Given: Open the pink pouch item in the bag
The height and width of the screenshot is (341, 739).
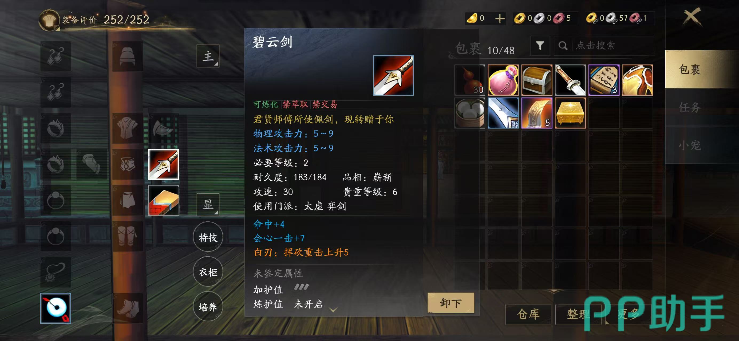Looking at the screenshot, I should point(503,80).
